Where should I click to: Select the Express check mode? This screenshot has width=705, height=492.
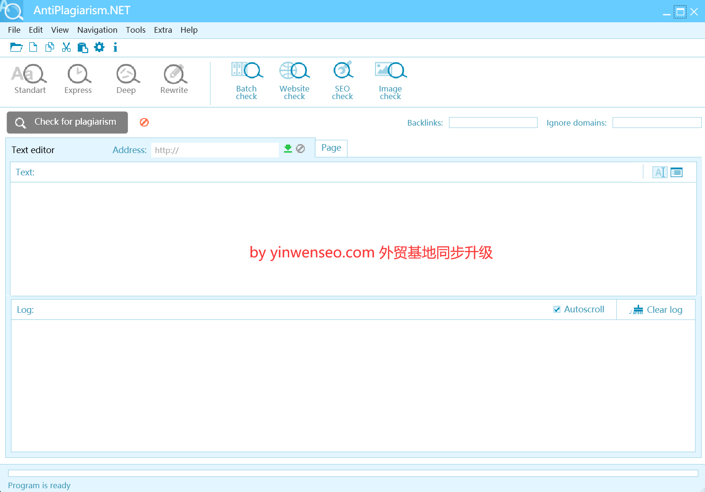[x=78, y=79]
